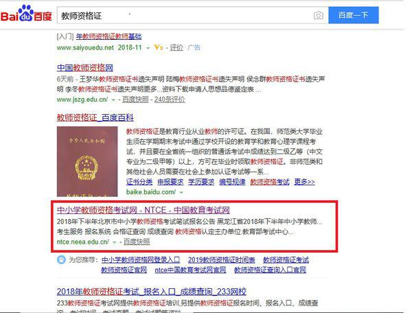Expand dropdown arrow next to ntce.neea.edu.cn
Image resolution: width=412 pixels, height=313 pixels.
(x=114, y=242)
